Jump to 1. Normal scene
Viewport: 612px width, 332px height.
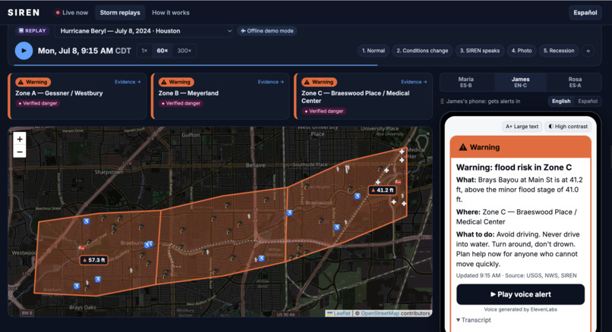pyautogui.click(x=373, y=51)
